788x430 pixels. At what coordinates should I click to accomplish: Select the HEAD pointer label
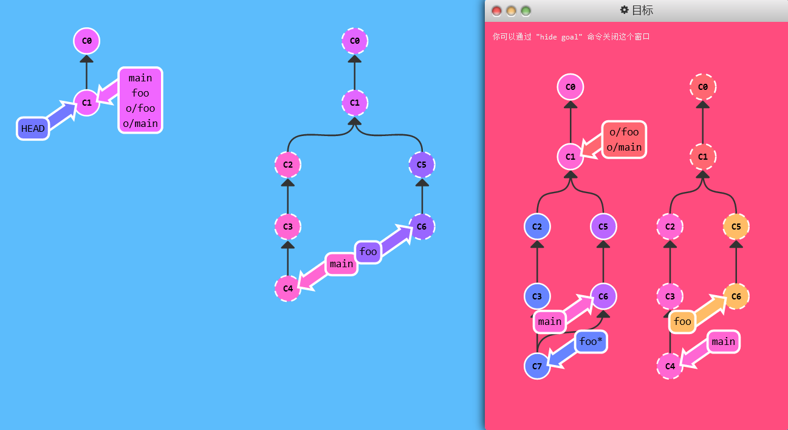pyautogui.click(x=33, y=128)
